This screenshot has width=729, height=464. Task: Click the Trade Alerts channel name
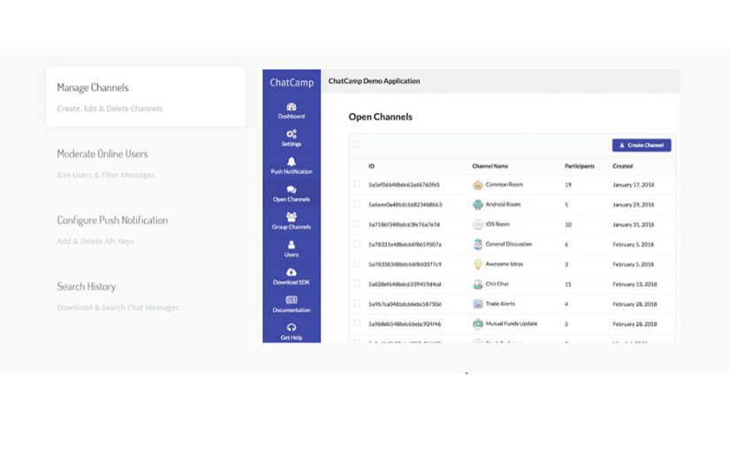(500, 304)
